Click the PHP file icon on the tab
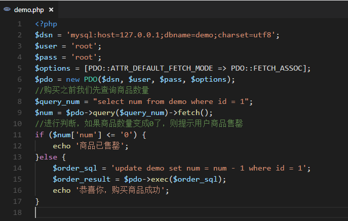Viewport: 348px width, 221px height. pos(8,10)
